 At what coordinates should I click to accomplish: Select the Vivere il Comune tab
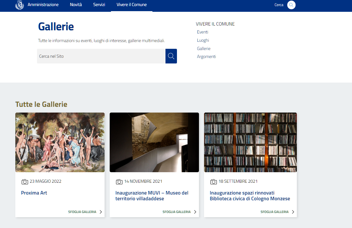[132, 5]
